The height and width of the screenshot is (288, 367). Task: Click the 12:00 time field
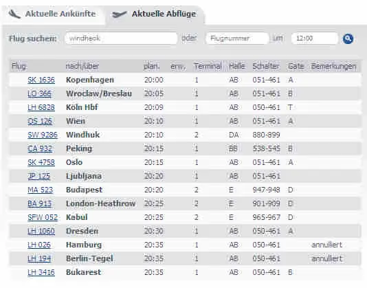(x=315, y=38)
